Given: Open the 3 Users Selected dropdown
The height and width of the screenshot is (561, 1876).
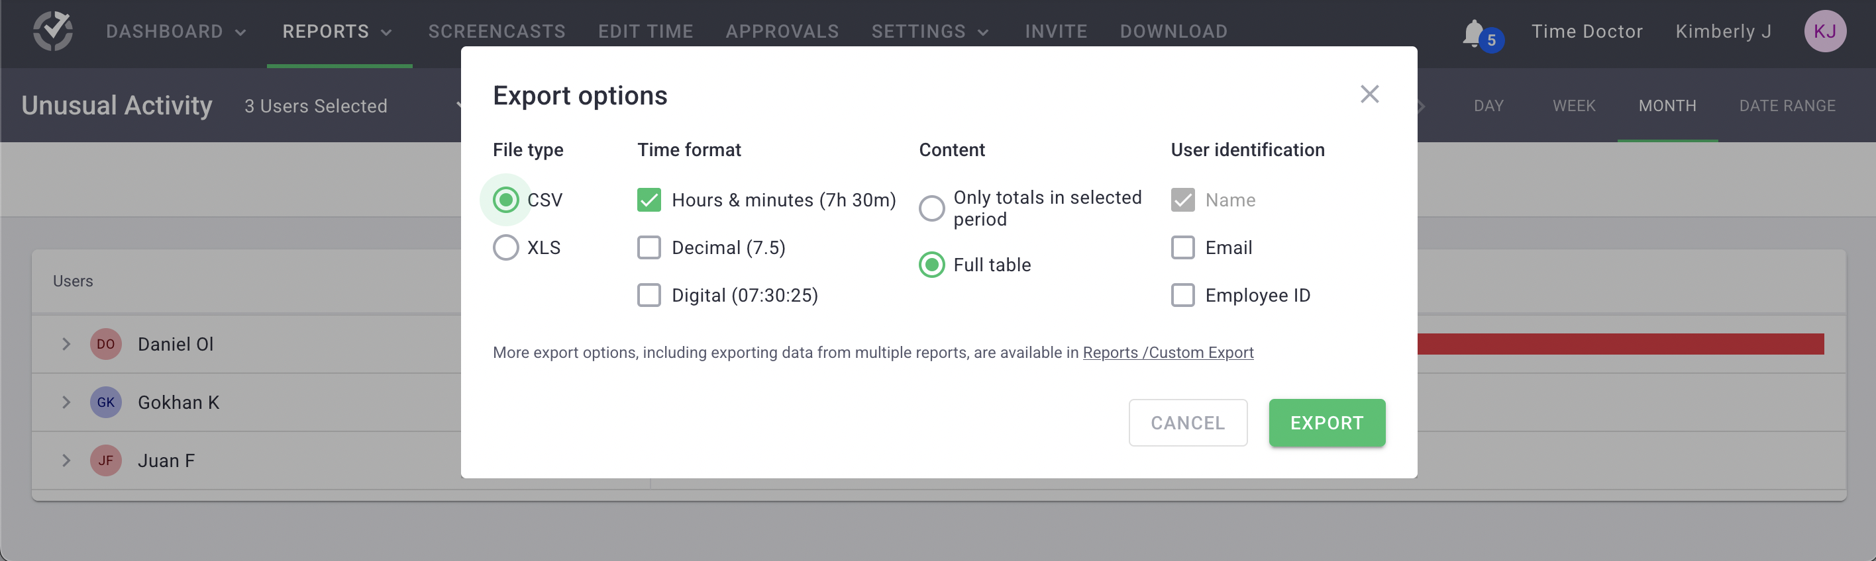Looking at the screenshot, I should tap(353, 107).
